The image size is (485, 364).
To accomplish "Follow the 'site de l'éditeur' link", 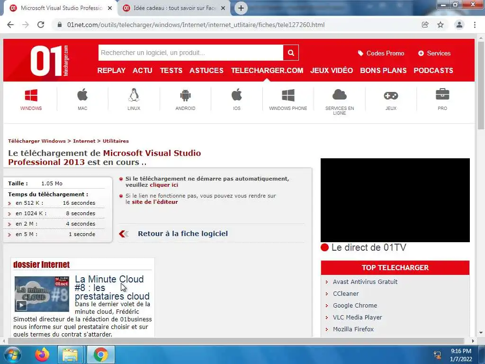I will point(155,202).
